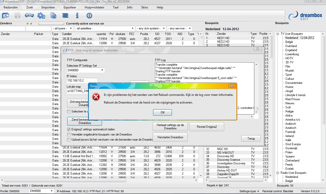
Task: Open the 'any dvb system' dropdown
Action: (x=151, y=28)
